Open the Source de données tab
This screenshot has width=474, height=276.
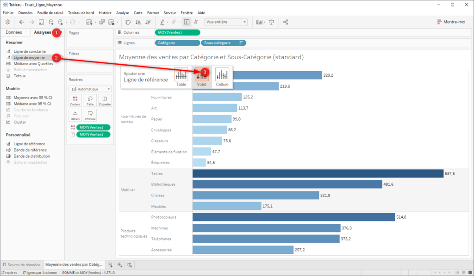coord(21,265)
